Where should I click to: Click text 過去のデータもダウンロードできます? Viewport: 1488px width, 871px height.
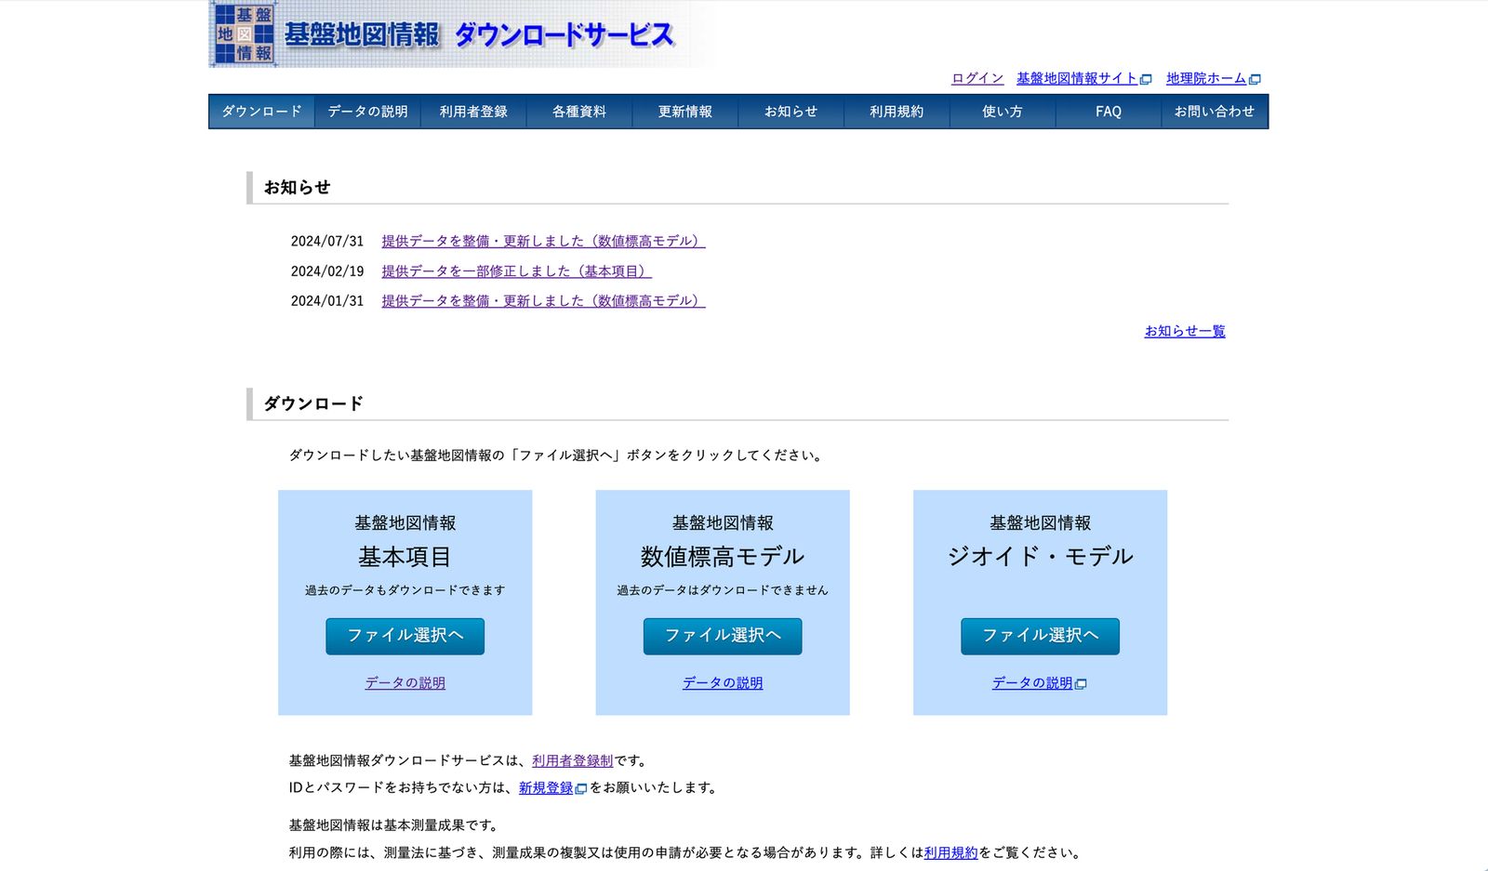coord(405,590)
